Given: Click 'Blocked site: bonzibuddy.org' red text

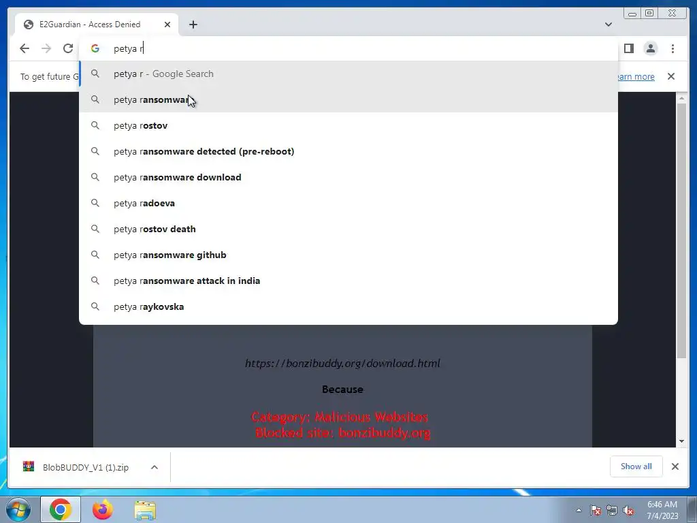Looking at the screenshot, I should [x=343, y=432].
